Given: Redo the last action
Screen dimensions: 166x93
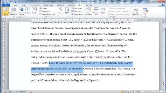Looking at the screenshot, I should (16, 2).
